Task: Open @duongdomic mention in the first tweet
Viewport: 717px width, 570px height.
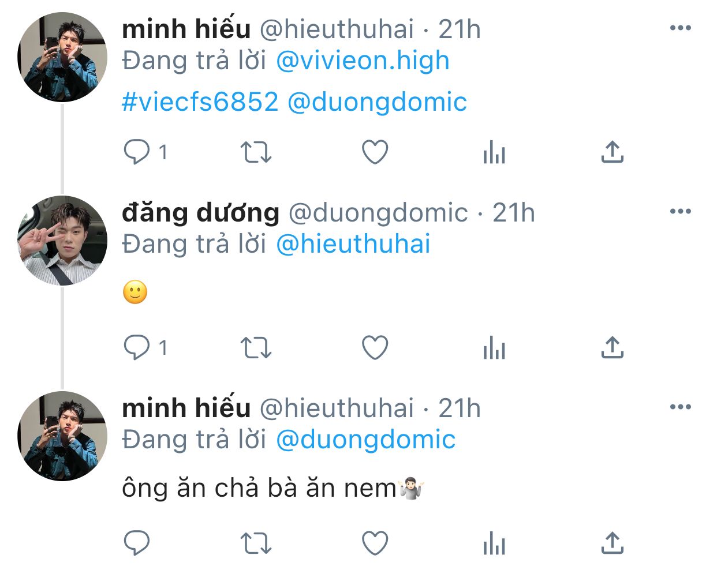Action: [377, 102]
